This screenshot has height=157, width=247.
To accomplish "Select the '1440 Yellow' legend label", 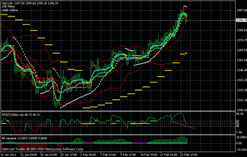I will [10, 10].
